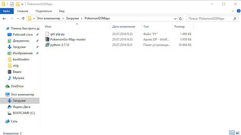This screenshot has width=241, height=135.
Task: Open the Help question mark icon
Action: 238,11
